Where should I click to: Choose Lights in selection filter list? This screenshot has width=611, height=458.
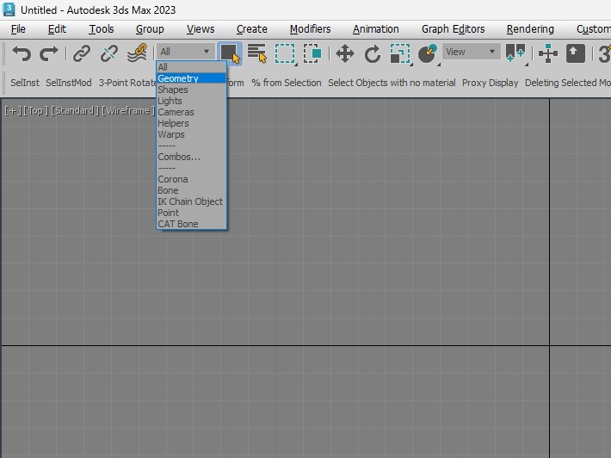[191, 101]
